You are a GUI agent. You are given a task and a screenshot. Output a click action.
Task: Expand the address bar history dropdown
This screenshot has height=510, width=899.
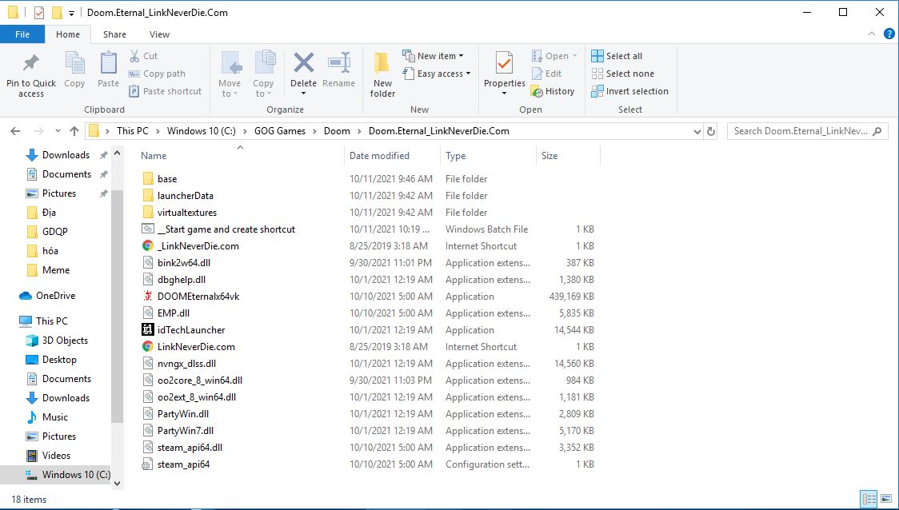pyautogui.click(x=696, y=131)
